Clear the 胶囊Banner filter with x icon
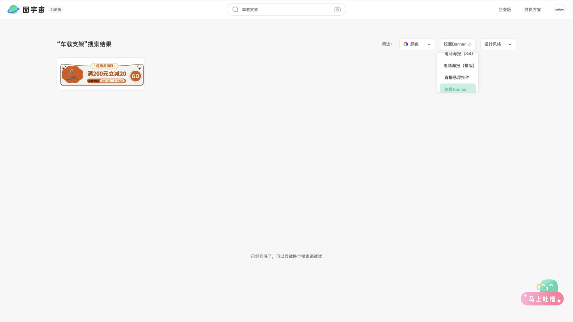573x322 pixels. [x=469, y=44]
